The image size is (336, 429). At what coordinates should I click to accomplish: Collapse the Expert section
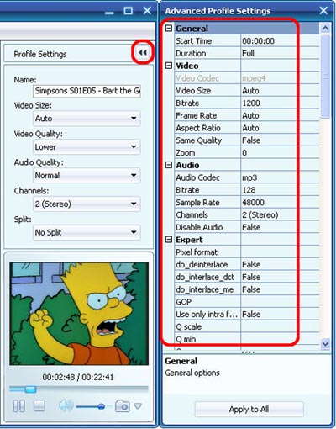coord(169,240)
